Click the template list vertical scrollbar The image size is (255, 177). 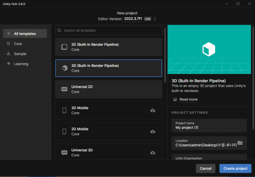pos(165,55)
